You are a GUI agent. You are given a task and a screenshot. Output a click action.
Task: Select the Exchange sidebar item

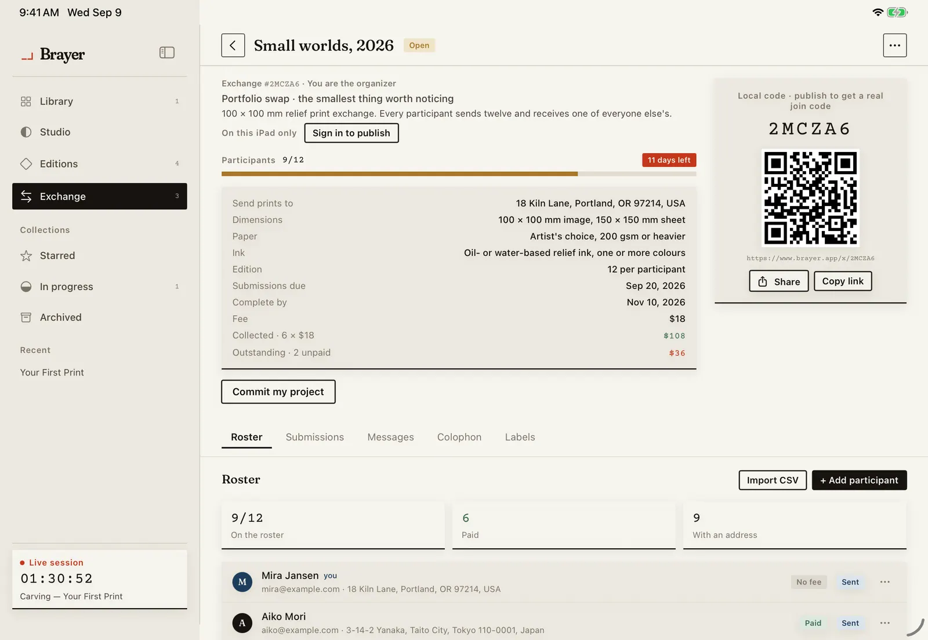[100, 196]
